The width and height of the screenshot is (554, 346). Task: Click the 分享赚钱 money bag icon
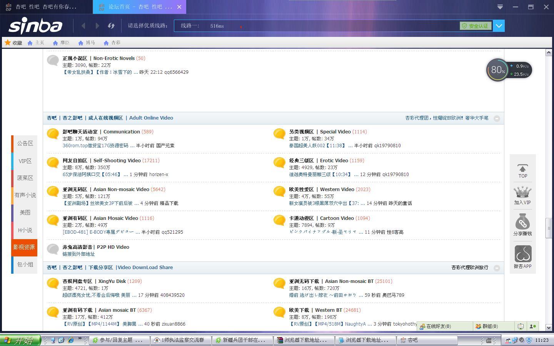click(522, 225)
